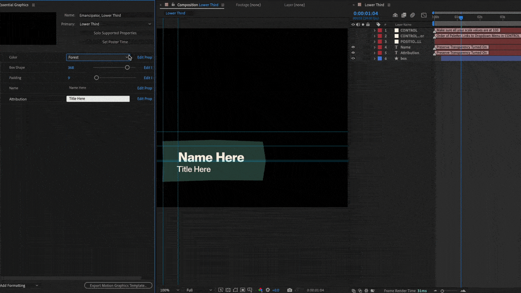Click the Set Poster Time button
Viewport: 521px width, 293px height.
tap(115, 42)
